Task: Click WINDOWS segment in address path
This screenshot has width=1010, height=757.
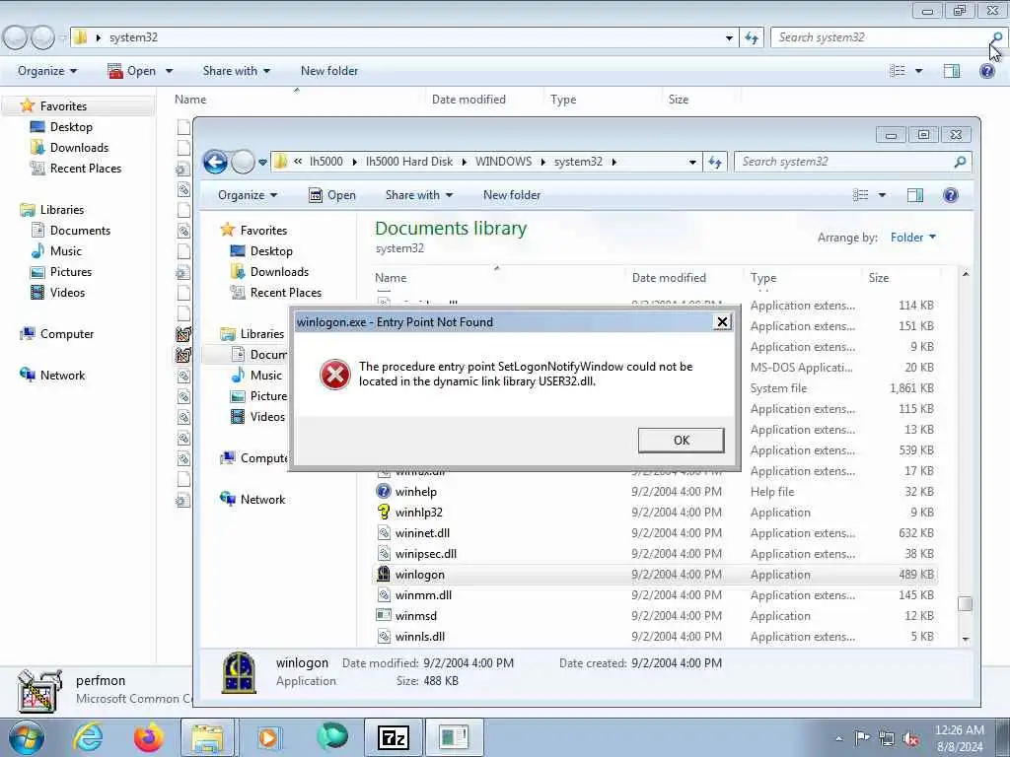Action: [503, 162]
